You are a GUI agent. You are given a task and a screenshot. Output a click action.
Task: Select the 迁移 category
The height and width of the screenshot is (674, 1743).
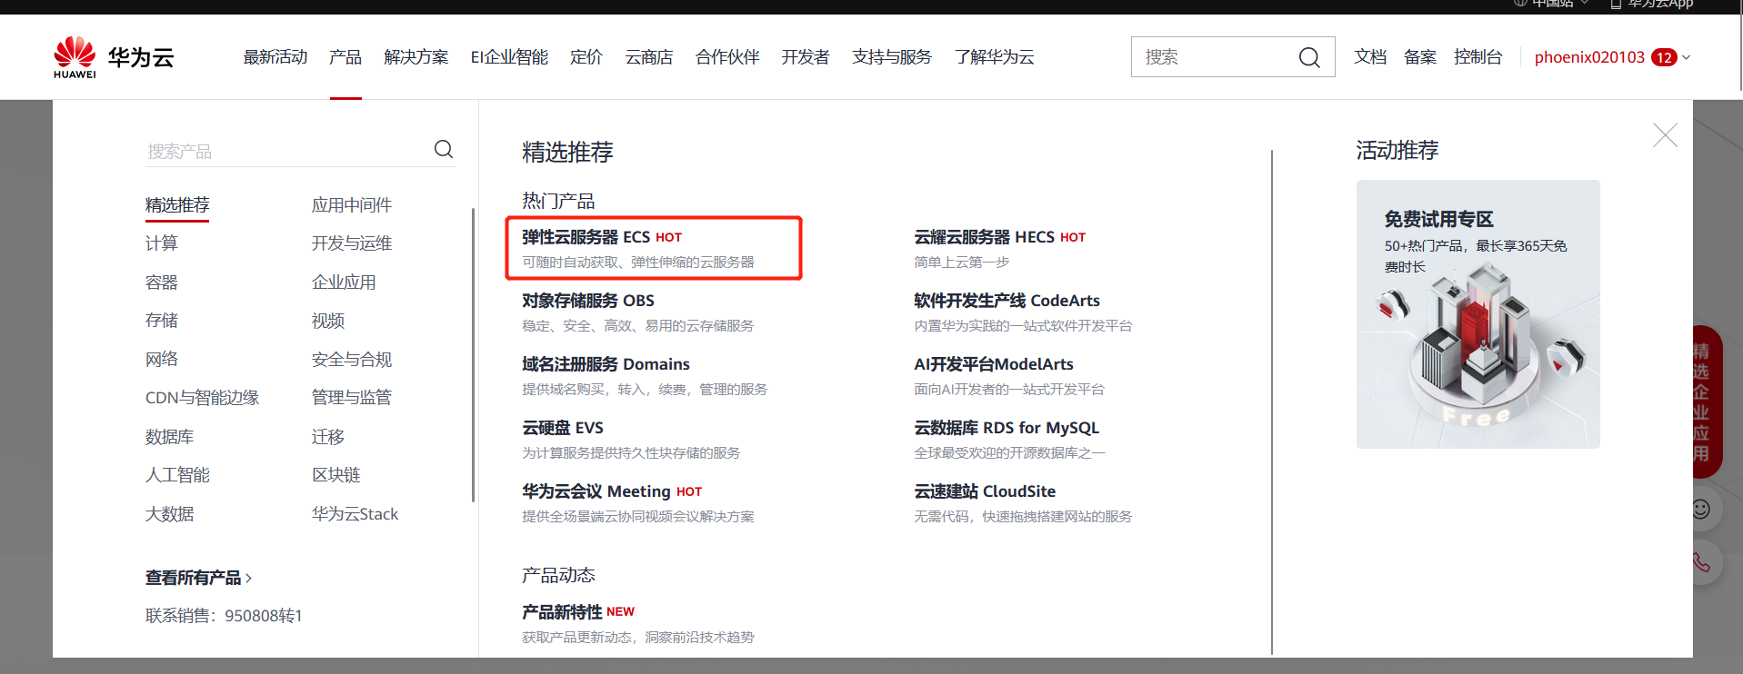pyautogui.click(x=328, y=437)
